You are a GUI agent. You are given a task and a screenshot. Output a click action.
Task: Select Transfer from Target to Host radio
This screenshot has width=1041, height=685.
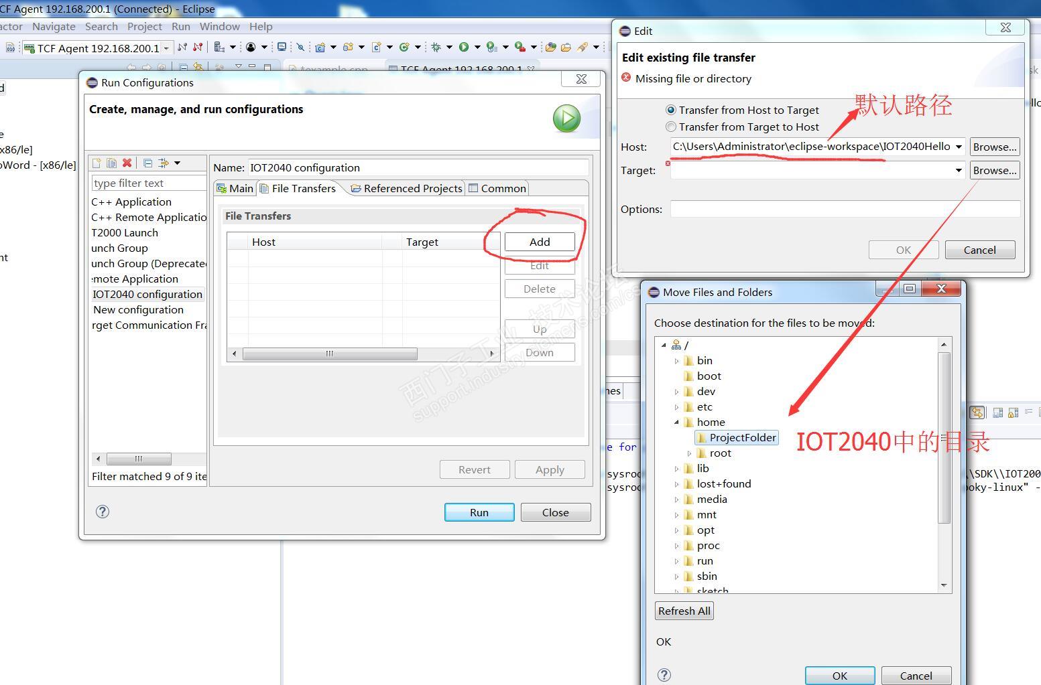point(670,127)
